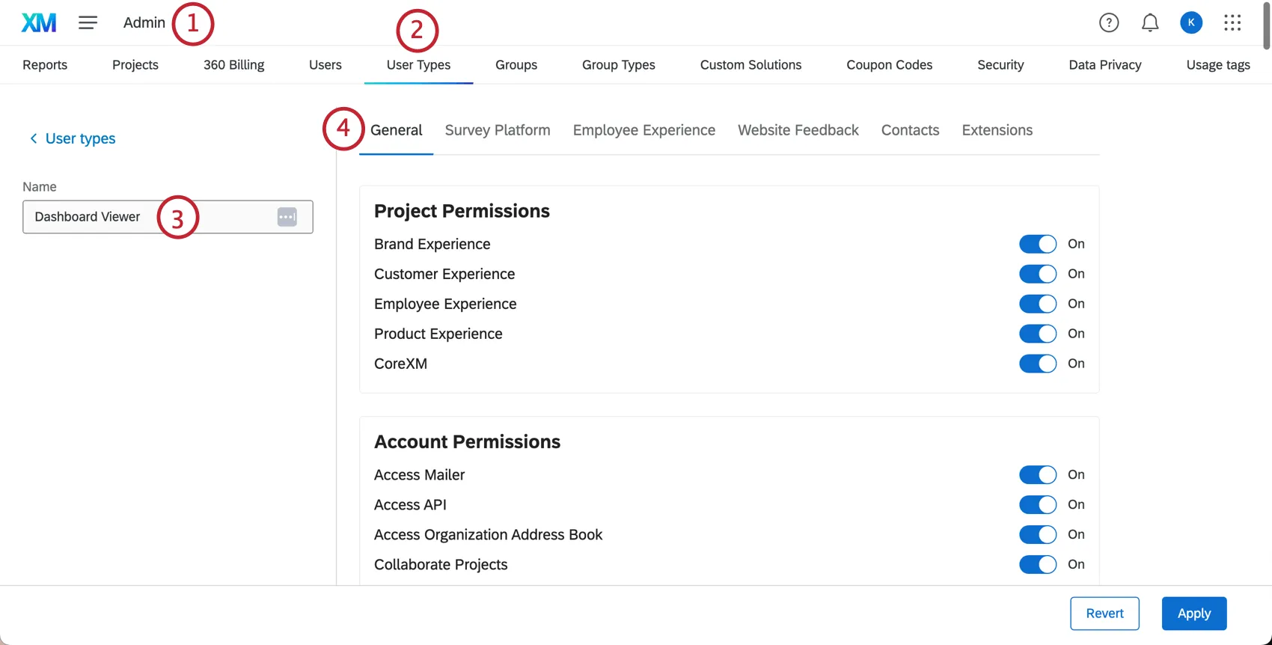
Task: Toggle Access Mailer permission
Action: [x=1038, y=475]
